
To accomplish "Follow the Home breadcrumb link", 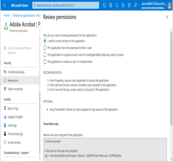I will point(7,15).
